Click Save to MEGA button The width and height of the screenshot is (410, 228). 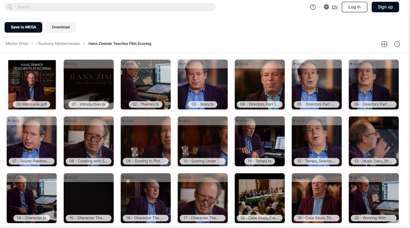coord(23,27)
